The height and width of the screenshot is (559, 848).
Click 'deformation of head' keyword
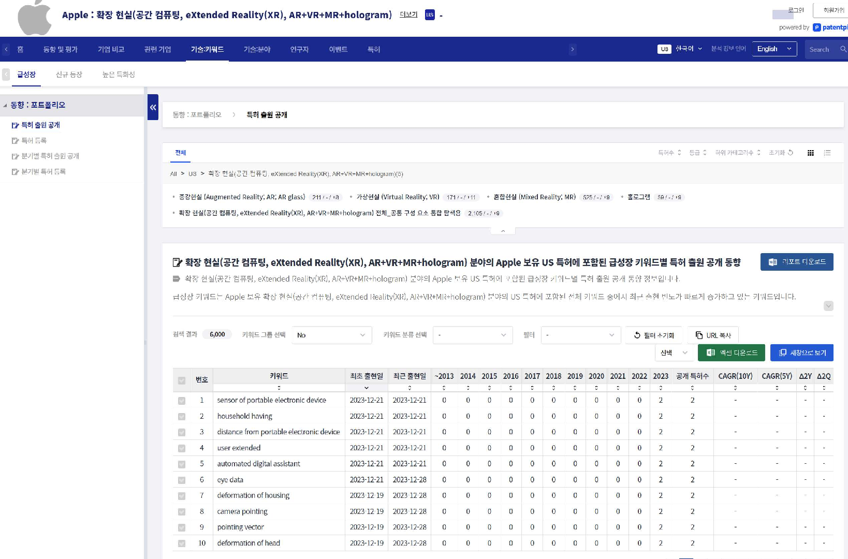click(x=248, y=543)
